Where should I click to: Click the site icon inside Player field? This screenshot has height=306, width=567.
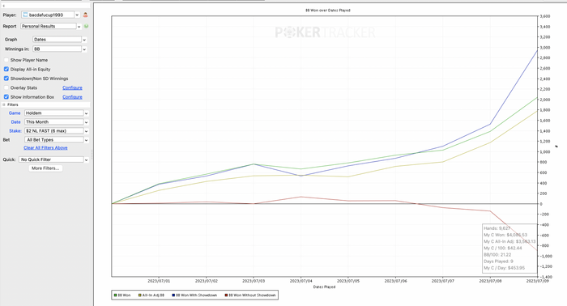pyautogui.click(x=25, y=15)
